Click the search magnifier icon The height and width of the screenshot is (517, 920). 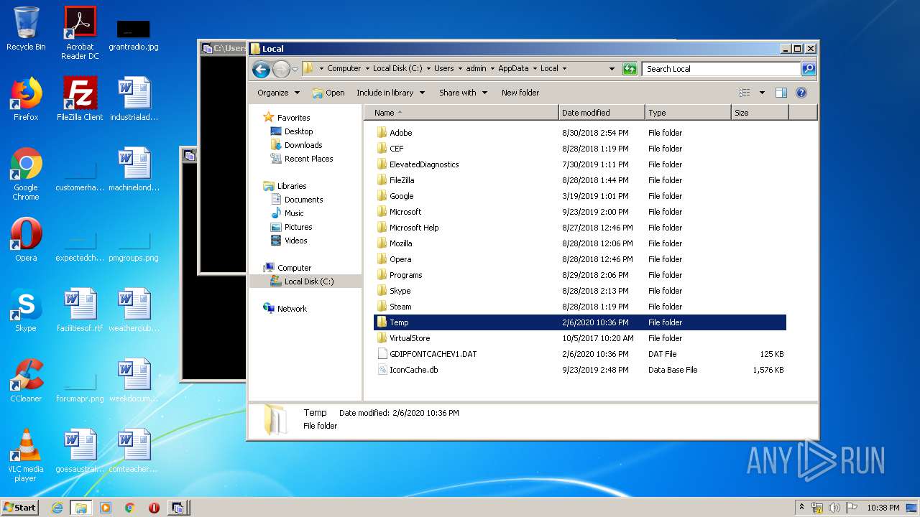coord(809,69)
